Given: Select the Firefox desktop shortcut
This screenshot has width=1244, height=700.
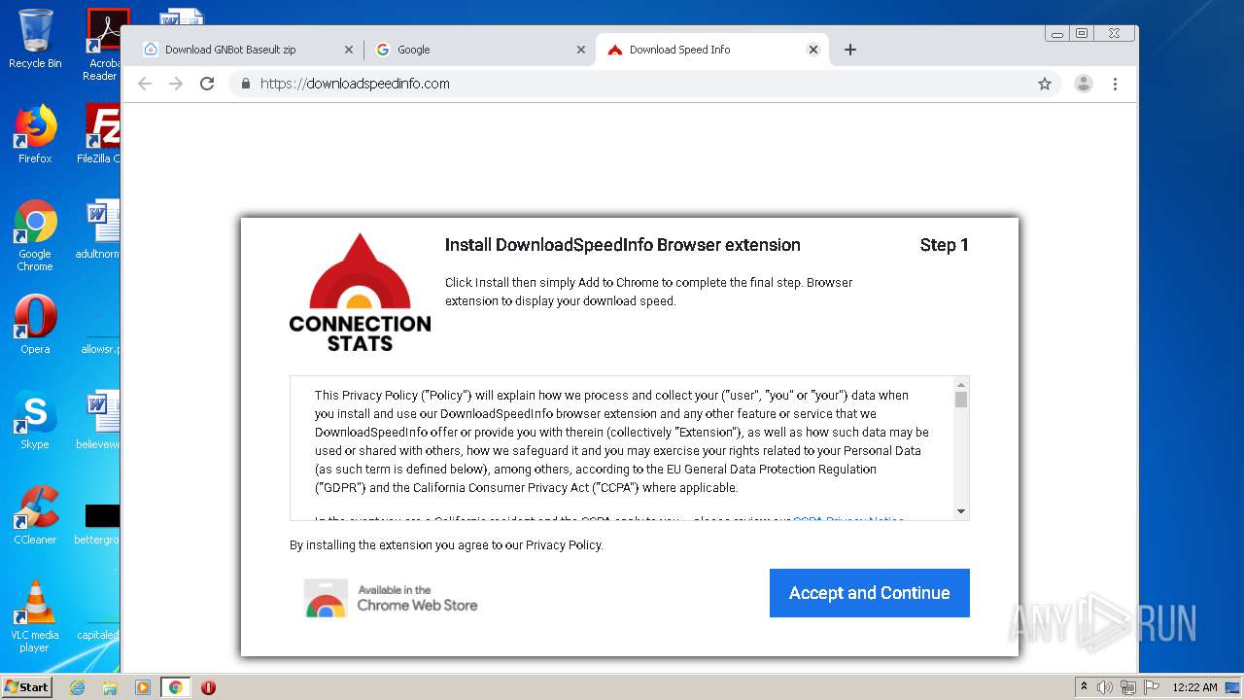Looking at the screenshot, I should [x=35, y=134].
